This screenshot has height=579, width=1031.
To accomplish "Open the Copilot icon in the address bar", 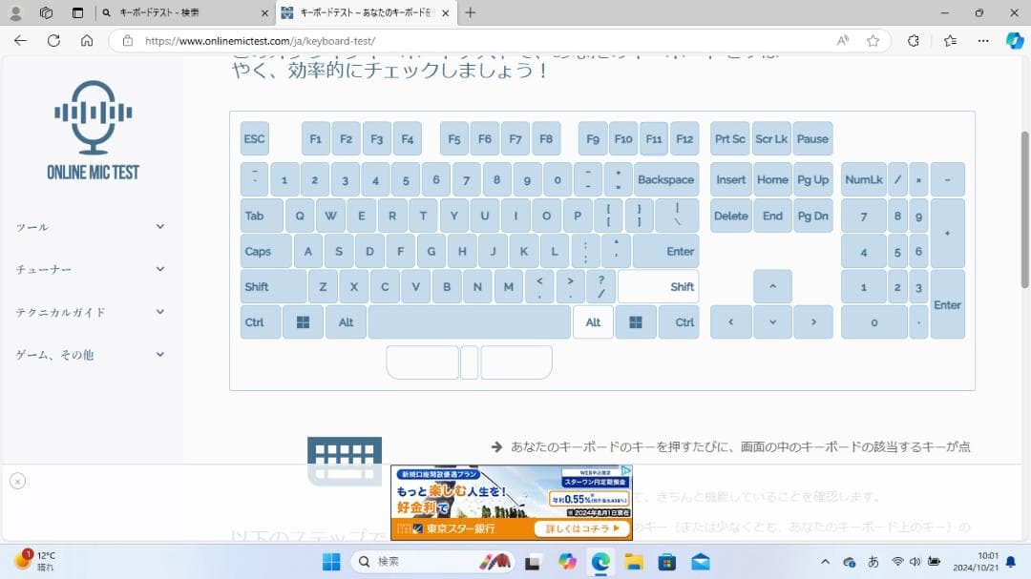I will point(1014,42).
